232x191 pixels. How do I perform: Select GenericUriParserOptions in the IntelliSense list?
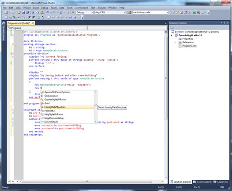click(x=67, y=92)
